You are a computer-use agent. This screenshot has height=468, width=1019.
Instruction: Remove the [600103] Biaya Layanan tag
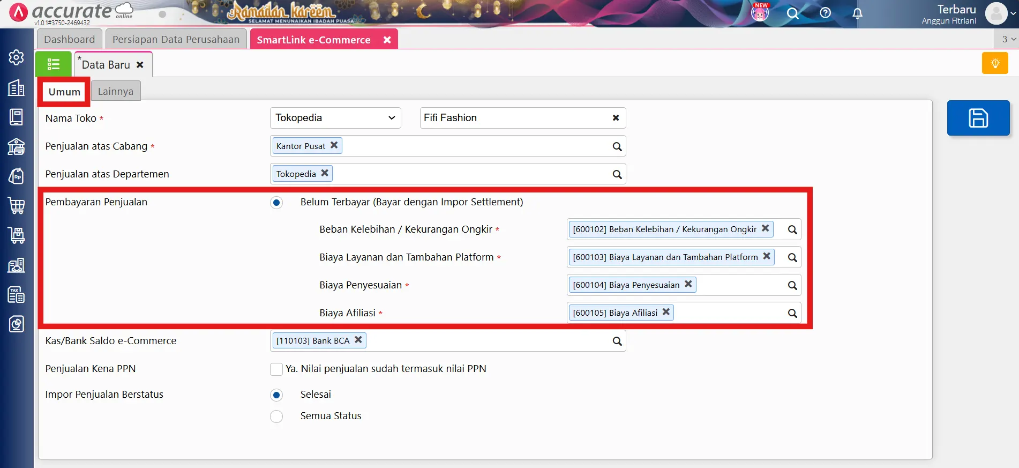[x=767, y=256]
